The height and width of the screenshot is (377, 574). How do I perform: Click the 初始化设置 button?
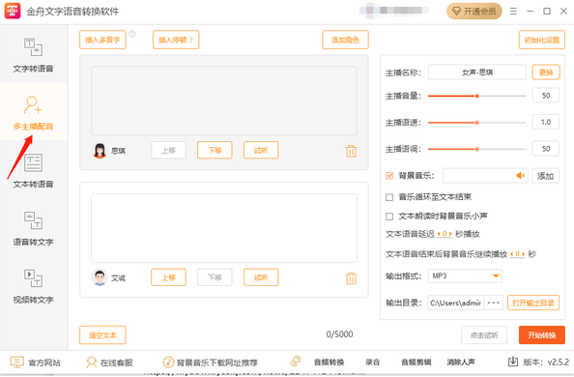(x=542, y=40)
